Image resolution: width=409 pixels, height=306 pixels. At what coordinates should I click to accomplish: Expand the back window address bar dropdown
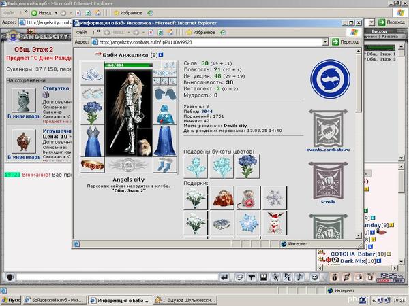pos(372,22)
